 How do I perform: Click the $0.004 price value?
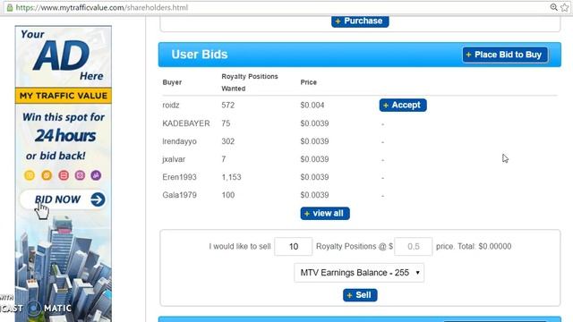point(312,106)
